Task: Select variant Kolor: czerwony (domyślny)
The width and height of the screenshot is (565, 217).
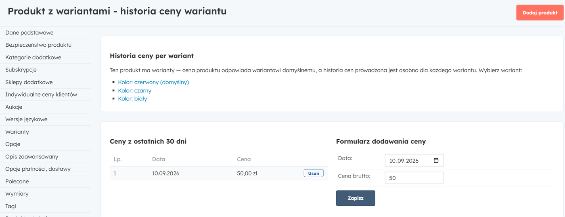Action: coord(153,82)
